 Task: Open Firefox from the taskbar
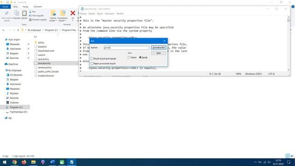click(x=24, y=162)
